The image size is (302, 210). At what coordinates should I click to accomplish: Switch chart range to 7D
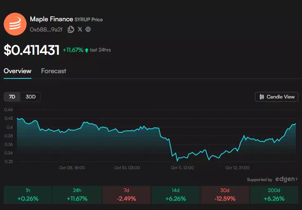pyautogui.click(x=12, y=97)
